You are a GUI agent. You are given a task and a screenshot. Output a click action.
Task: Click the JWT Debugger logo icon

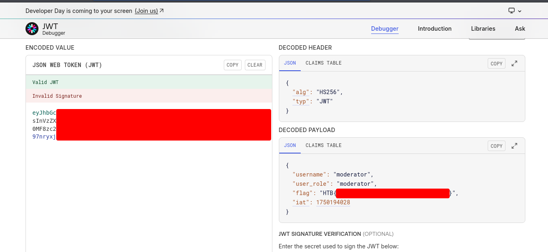(x=32, y=29)
